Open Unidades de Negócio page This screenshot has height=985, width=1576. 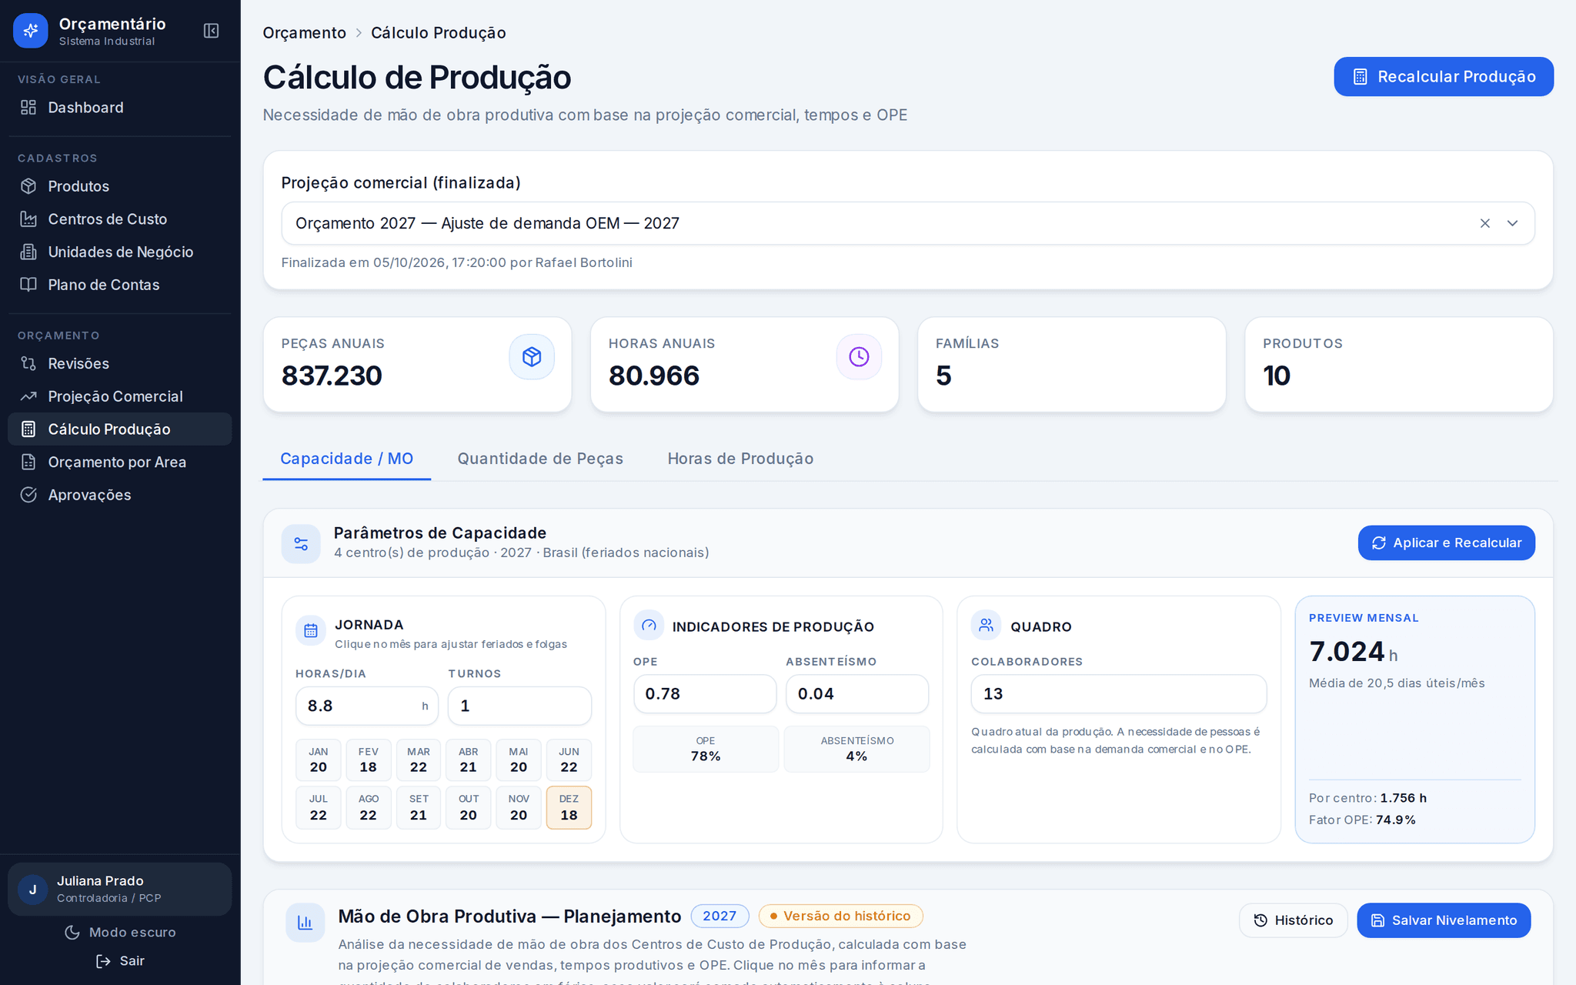(119, 252)
